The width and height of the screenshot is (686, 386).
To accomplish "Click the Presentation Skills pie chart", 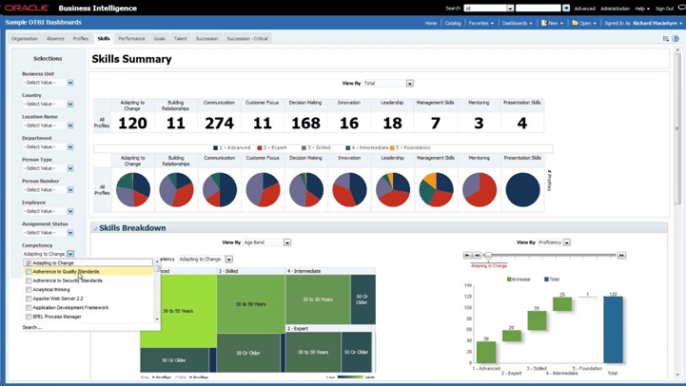I will (522, 190).
